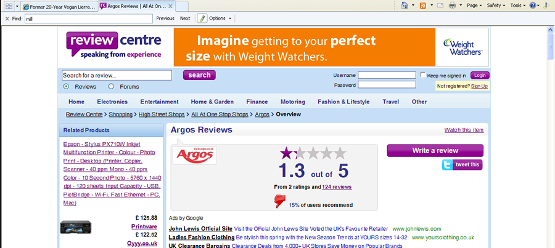Image resolution: width=555 pixels, height=248 pixels.
Task: Open the John Lewis Official Site ad
Action: tap(200, 229)
